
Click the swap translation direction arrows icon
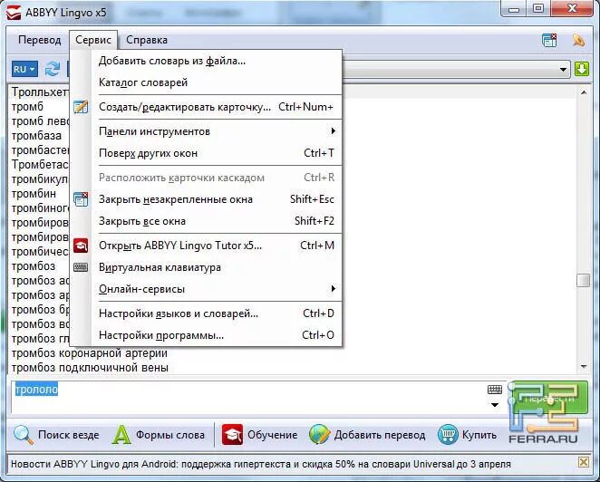pyautogui.click(x=52, y=69)
